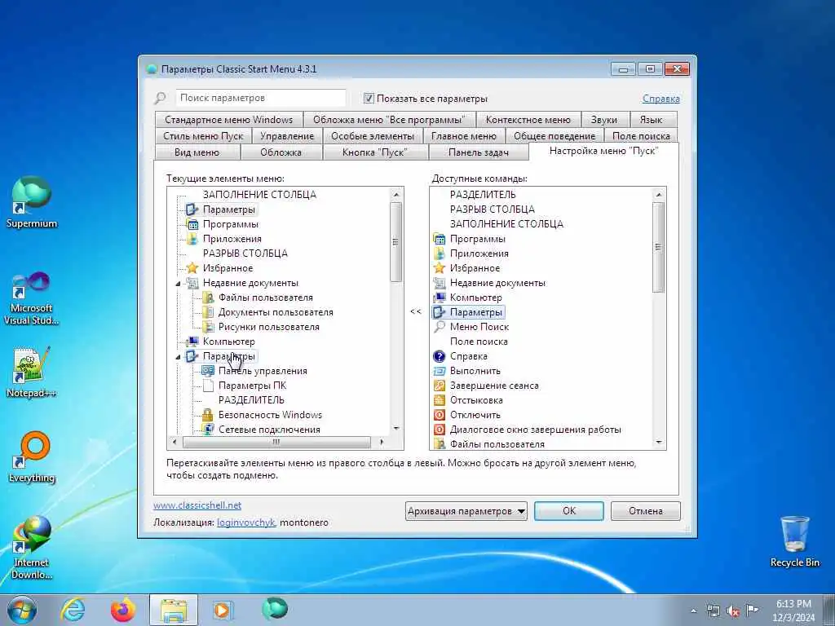Click Internet Explorer icon in taskbar
This screenshot has height=626, width=835.
pos(73,610)
